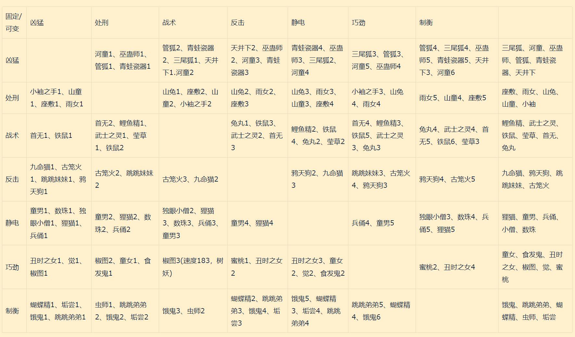This screenshot has width=575, height=337.
Task: Select the cell starting "山兔1、座敷2"
Action: pos(193,98)
